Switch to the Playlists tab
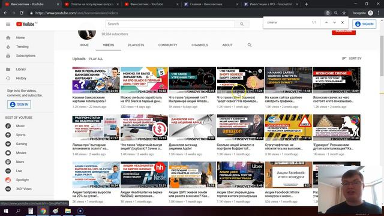 (x=136, y=45)
